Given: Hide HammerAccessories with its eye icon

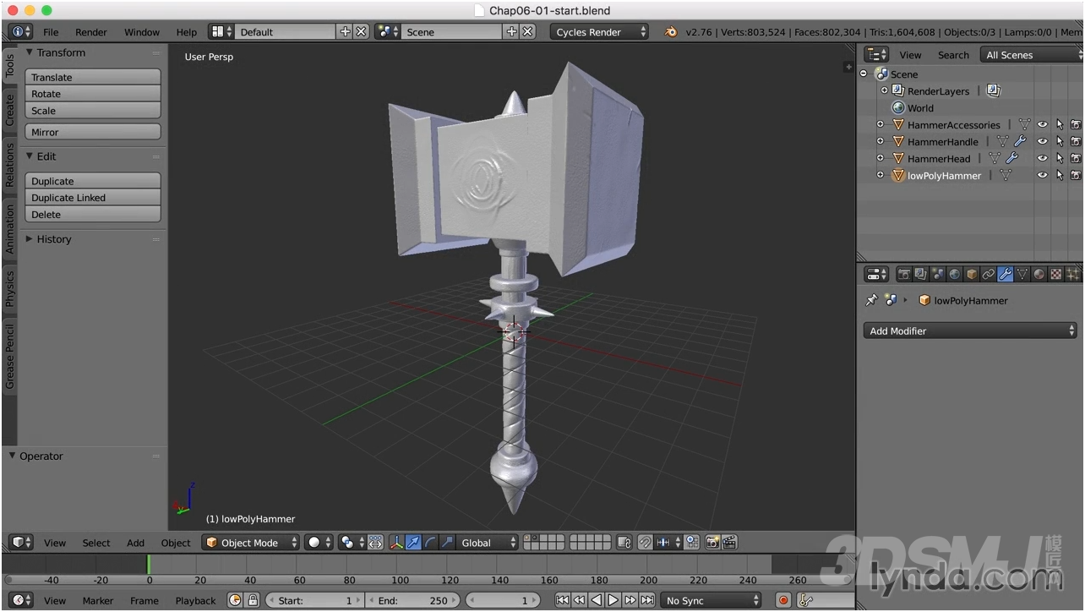Looking at the screenshot, I should (1043, 124).
